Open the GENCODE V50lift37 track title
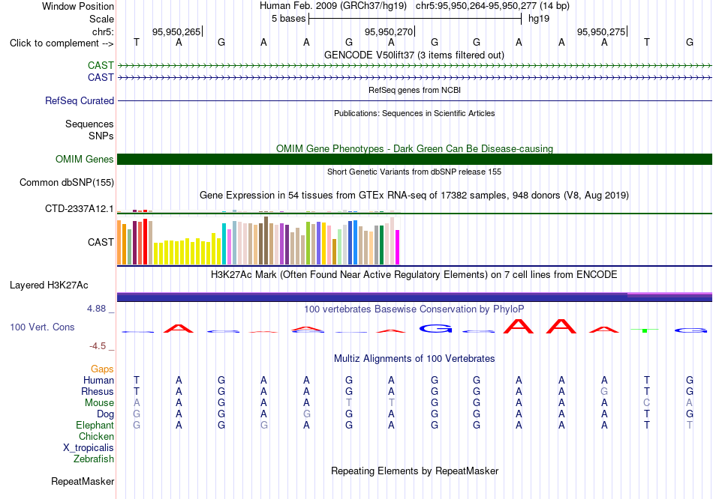This screenshot has width=713, height=499. (414, 55)
